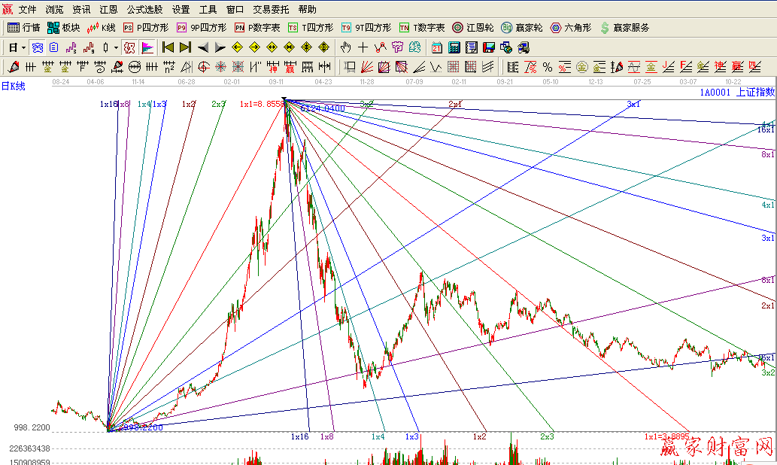Toggle the pink flag marker button
The width and height of the screenshot is (777, 465).
pos(147,47)
